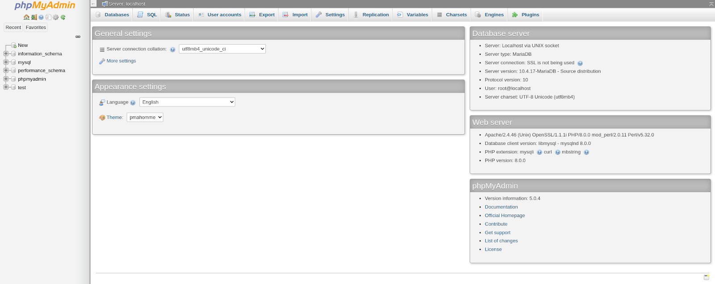Click help icon next to Language label
The height and width of the screenshot is (284, 715).
[133, 103]
